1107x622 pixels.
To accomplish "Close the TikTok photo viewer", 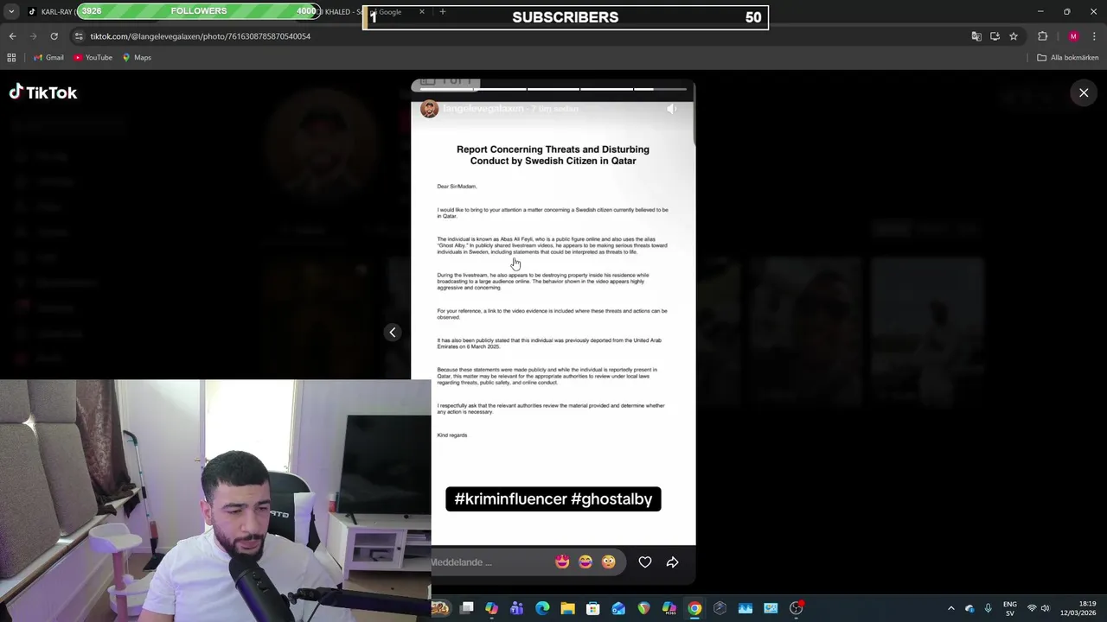I will click(1084, 92).
